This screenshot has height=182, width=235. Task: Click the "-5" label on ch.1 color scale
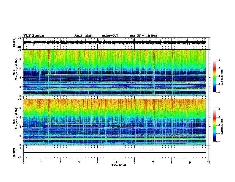click(x=219, y=76)
